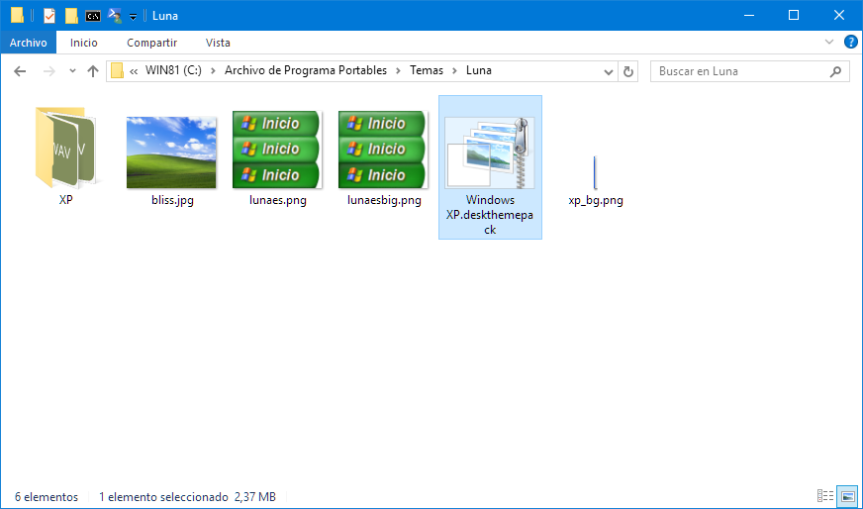
Task: Open the XP folder
Action: tap(66, 148)
